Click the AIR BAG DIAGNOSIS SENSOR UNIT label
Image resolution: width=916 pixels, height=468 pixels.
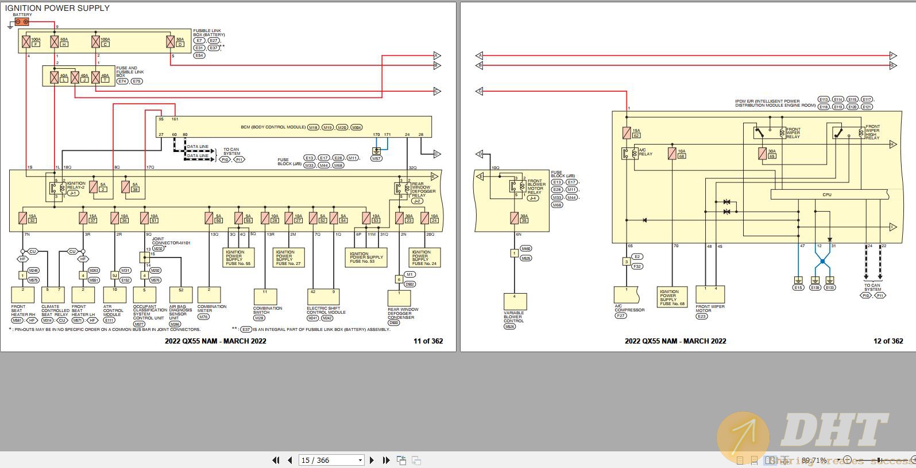pos(181,313)
